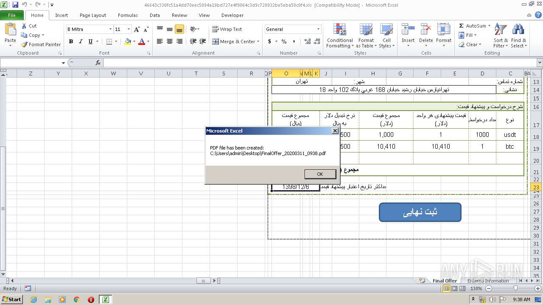The image size is (543, 305).
Task: Switch to the Insert tab
Action: (62, 15)
